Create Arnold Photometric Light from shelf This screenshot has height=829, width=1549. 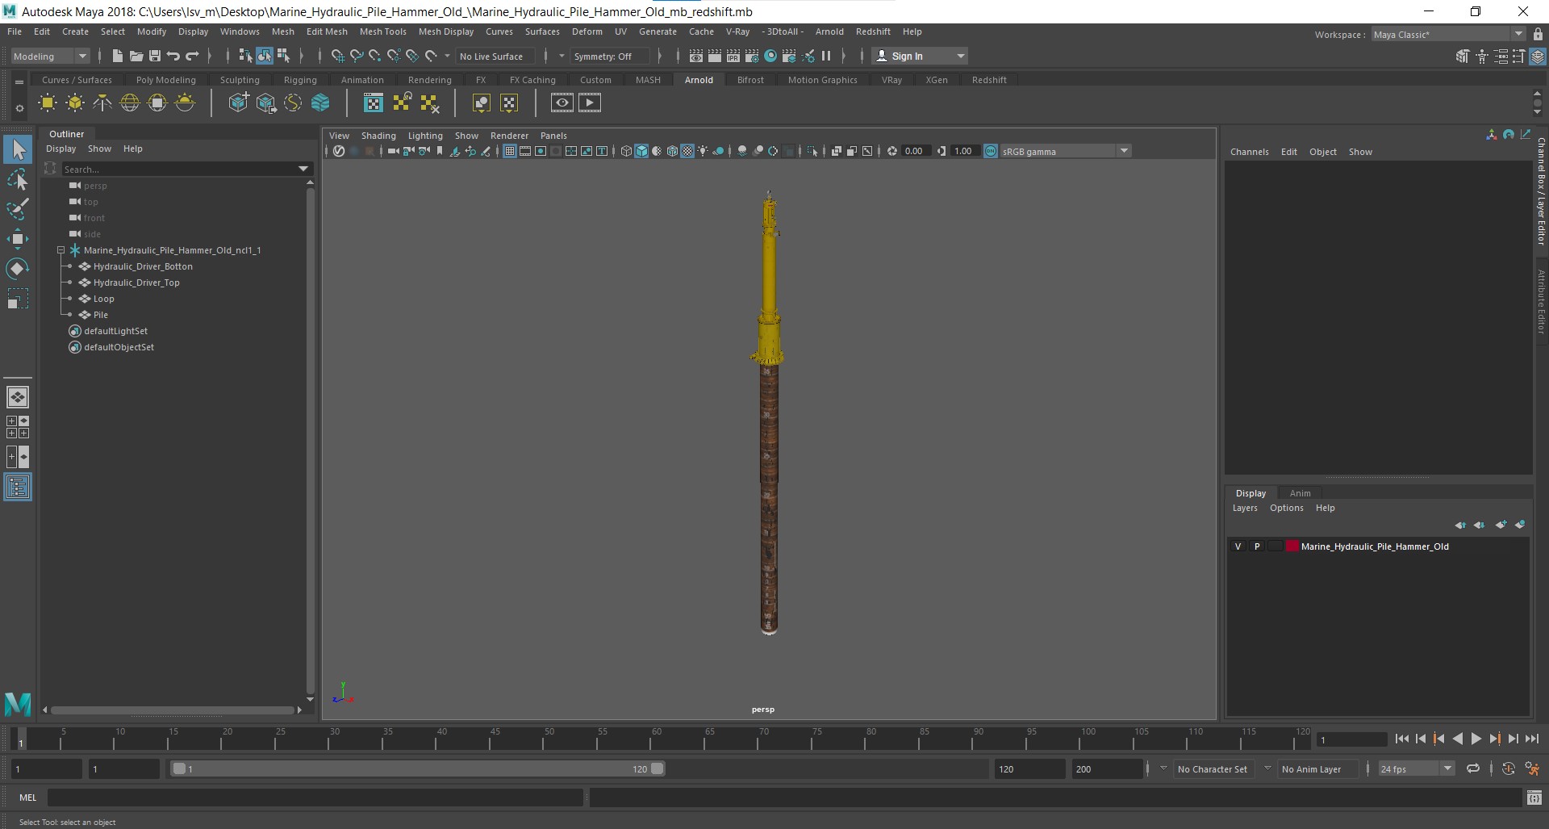click(102, 103)
